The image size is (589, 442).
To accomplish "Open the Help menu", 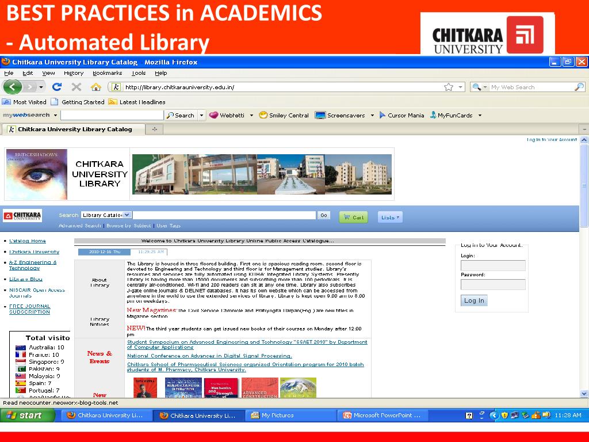I will click(x=161, y=73).
